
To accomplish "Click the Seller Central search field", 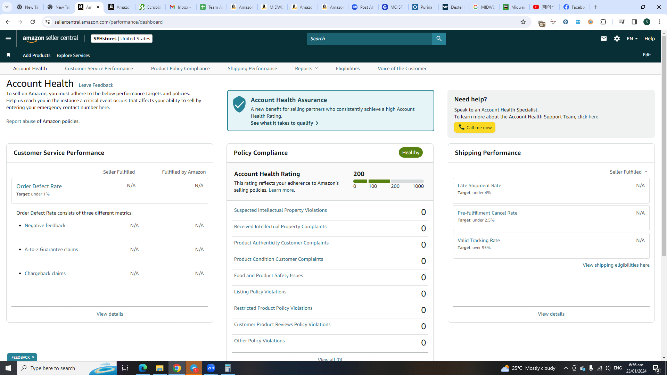I will tap(370, 39).
